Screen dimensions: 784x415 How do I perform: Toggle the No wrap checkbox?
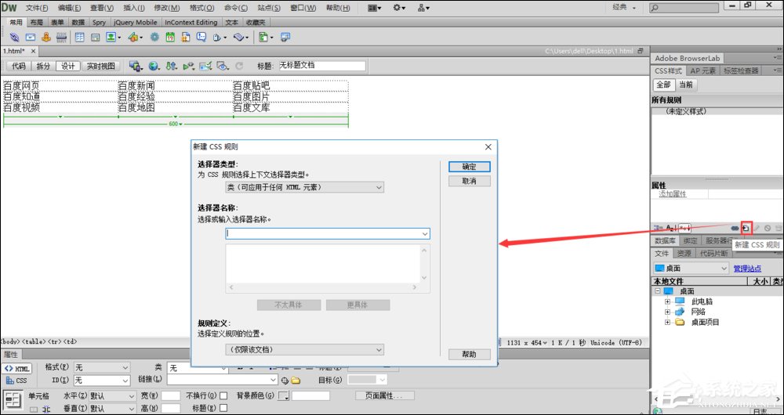coord(223,395)
